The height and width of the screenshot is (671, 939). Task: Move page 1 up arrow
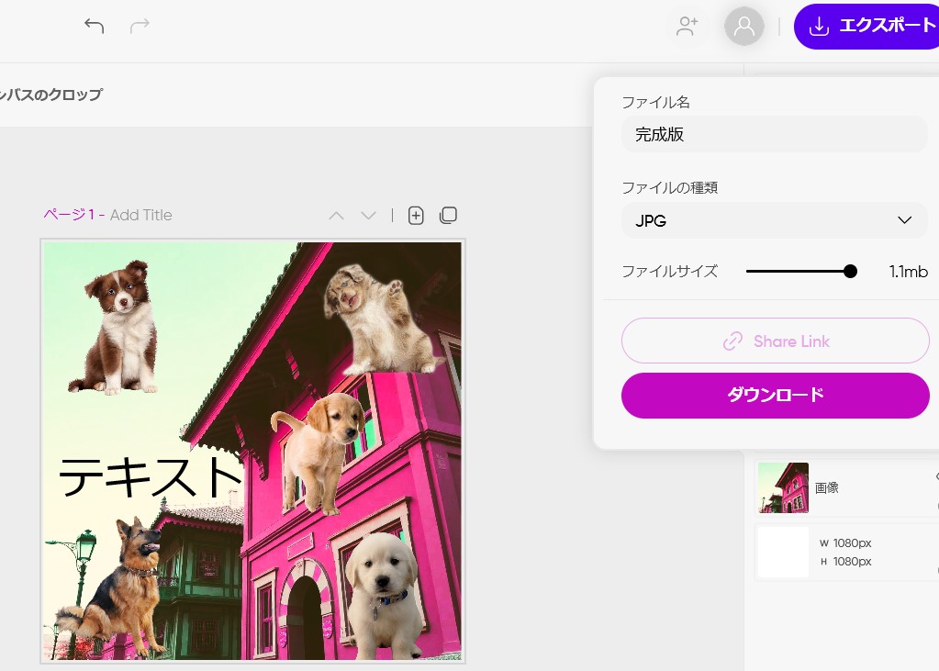[337, 216]
